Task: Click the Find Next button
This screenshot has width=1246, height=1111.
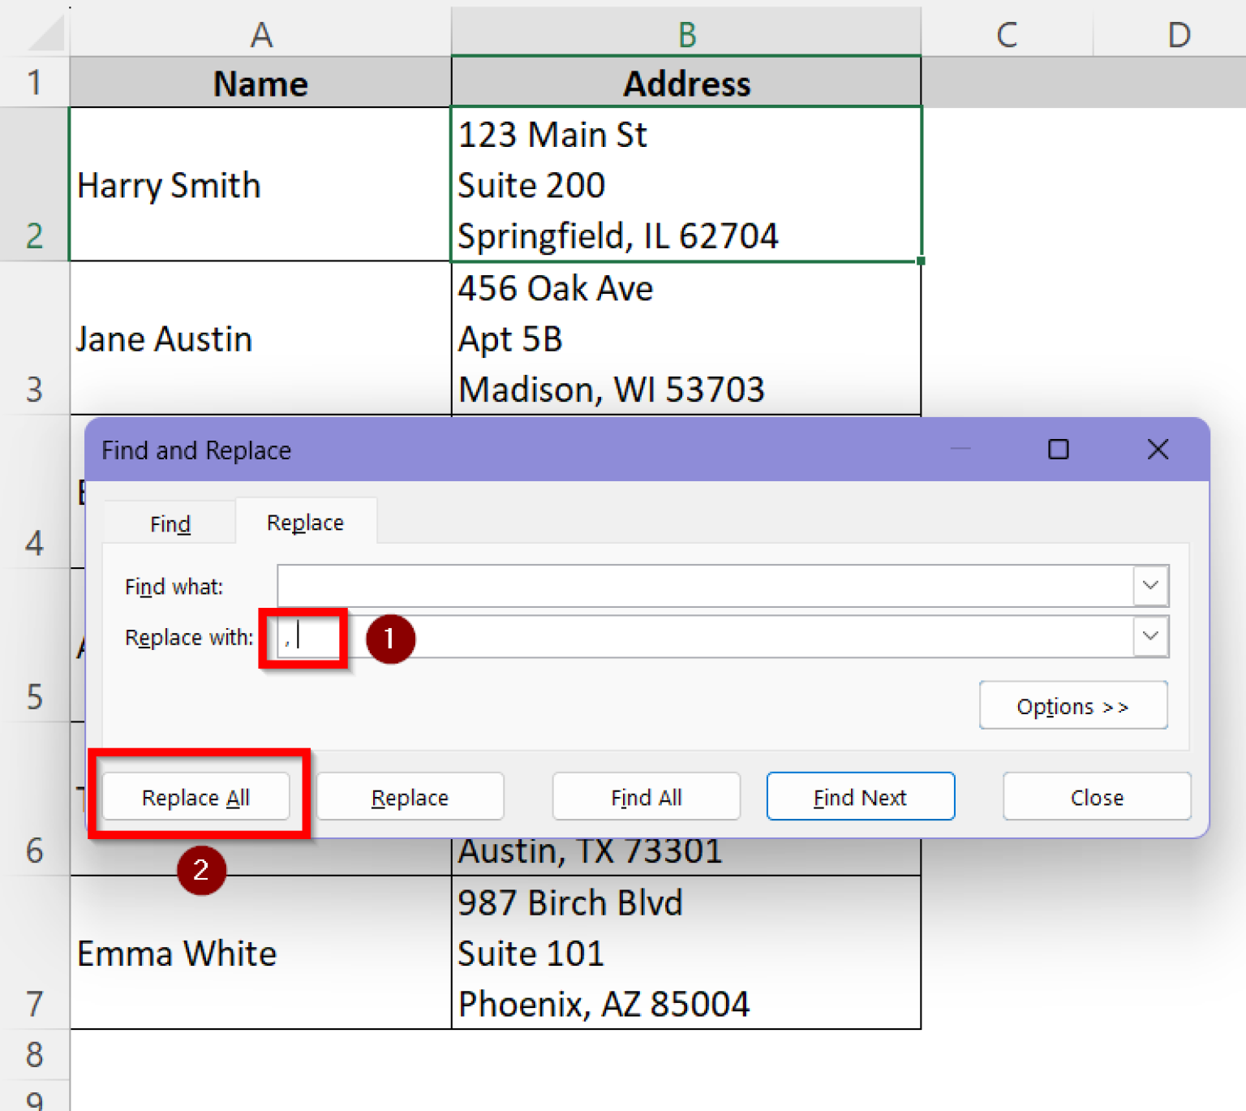Action: click(860, 797)
